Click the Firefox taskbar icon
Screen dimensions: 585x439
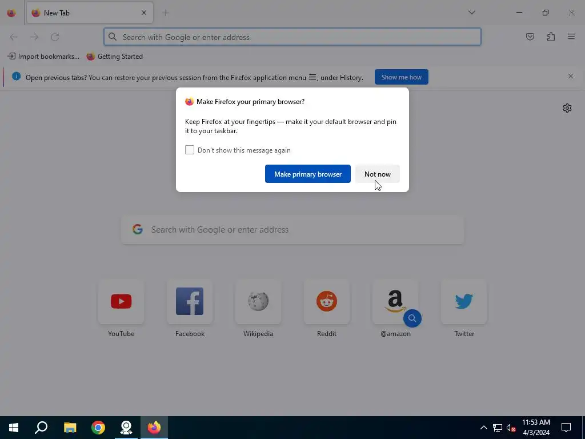(154, 428)
